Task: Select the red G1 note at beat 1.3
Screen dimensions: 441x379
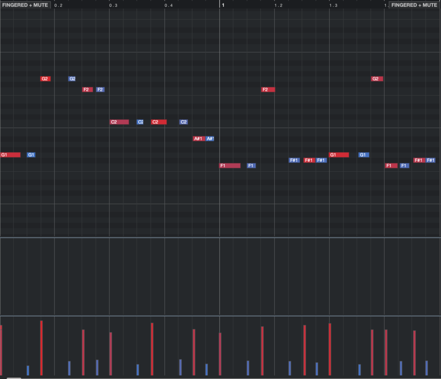Action: pyautogui.click(x=339, y=155)
